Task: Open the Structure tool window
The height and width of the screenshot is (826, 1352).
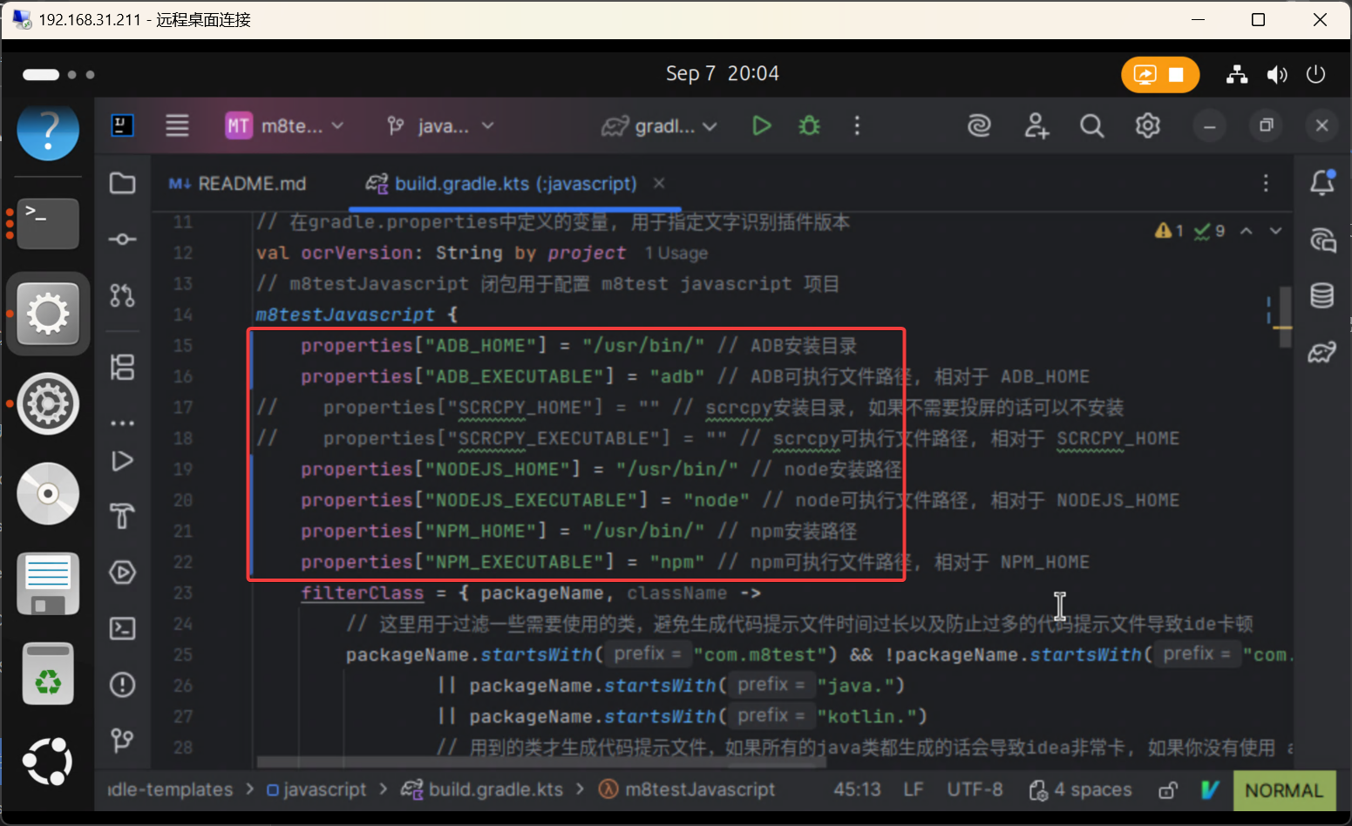Action: (x=122, y=367)
